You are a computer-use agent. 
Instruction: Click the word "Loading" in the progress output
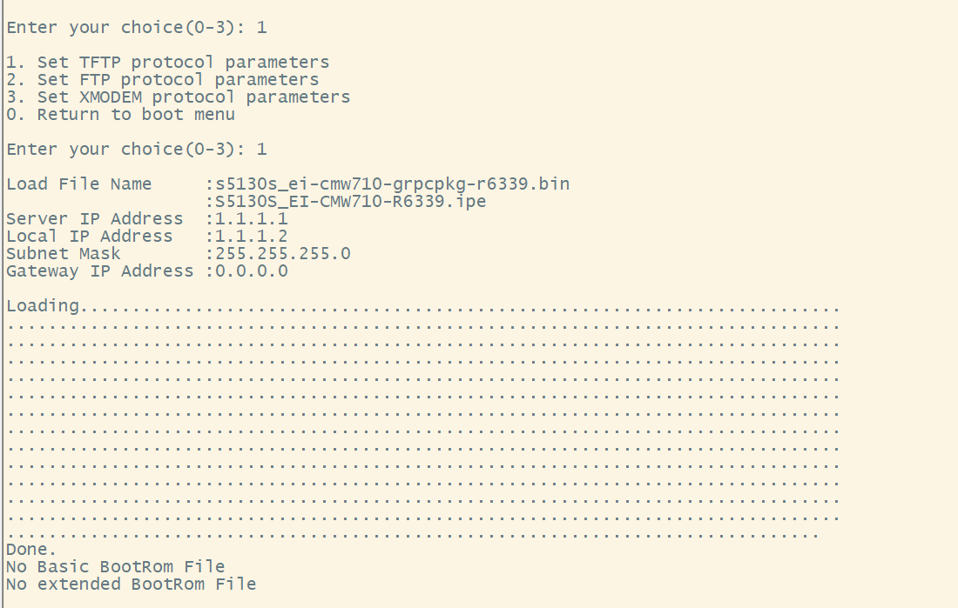42,306
